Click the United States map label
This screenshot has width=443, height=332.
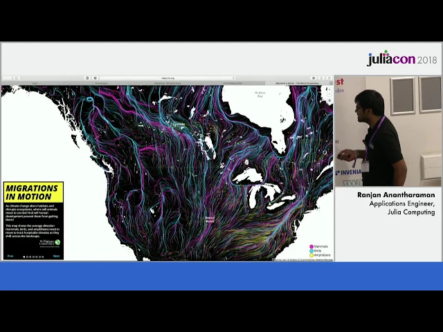[210, 220]
